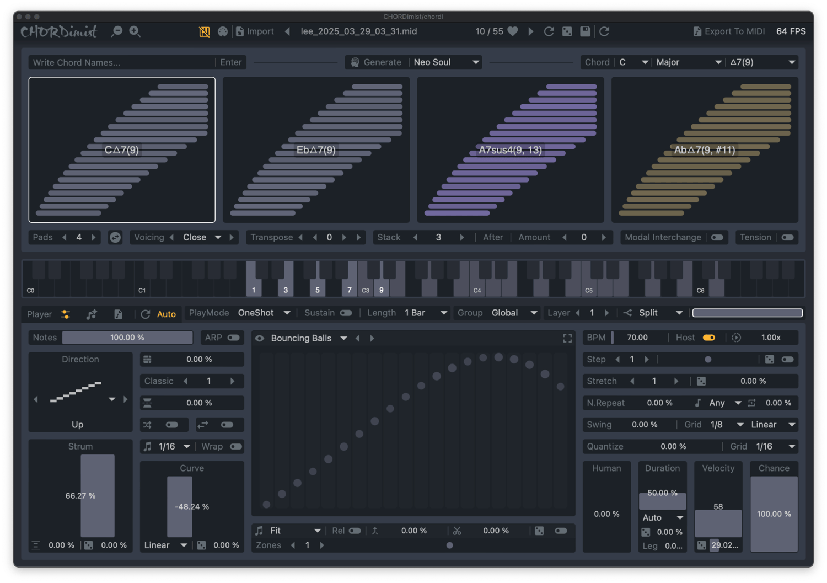Expand Bouncing Balls view to fullscreen

point(567,338)
